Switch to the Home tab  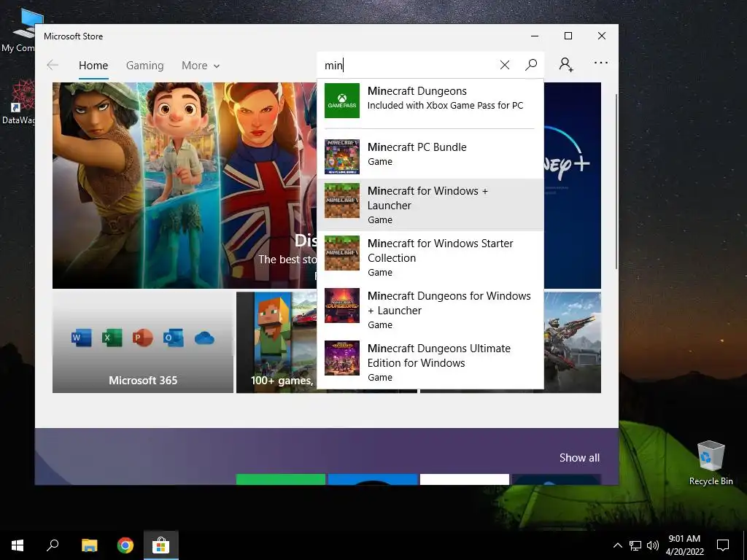93,65
